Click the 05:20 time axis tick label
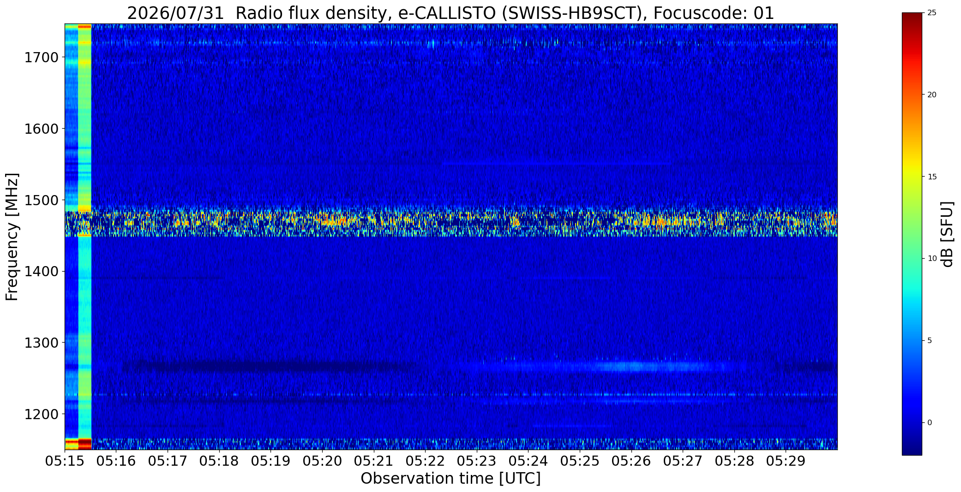Viewport: 961px width, 492px height. pos(322,461)
